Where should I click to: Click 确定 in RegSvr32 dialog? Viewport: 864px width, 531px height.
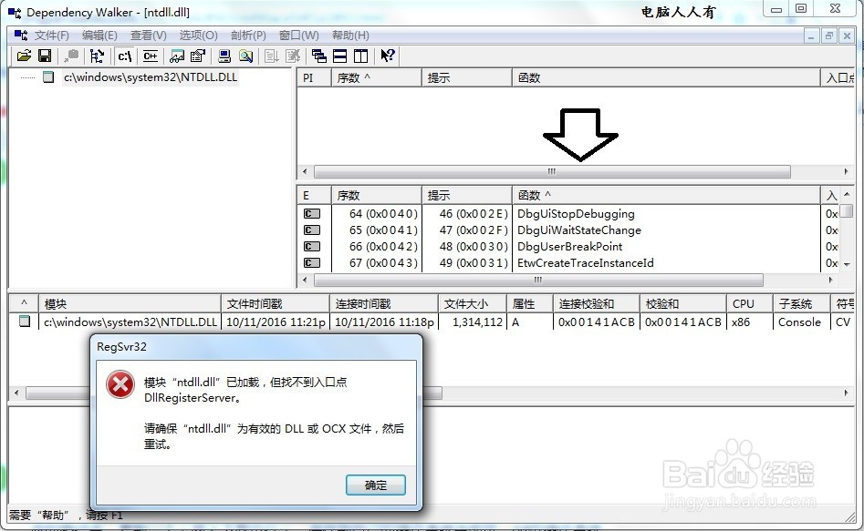click(x=376, y=485)
